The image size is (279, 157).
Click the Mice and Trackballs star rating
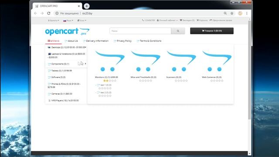click(x=146, y=81)
